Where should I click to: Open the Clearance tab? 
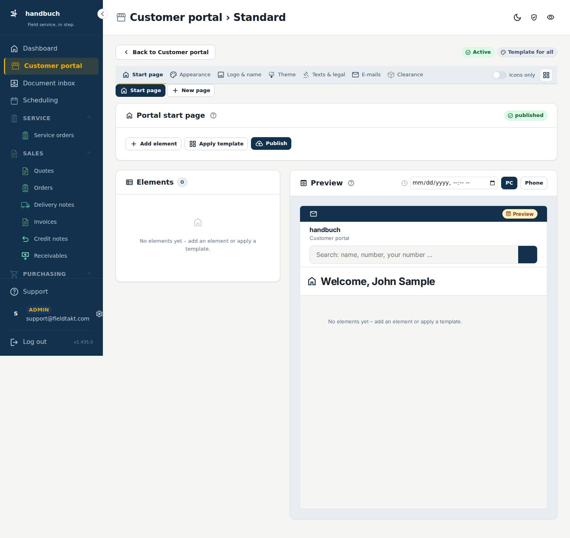click(405, 75)
